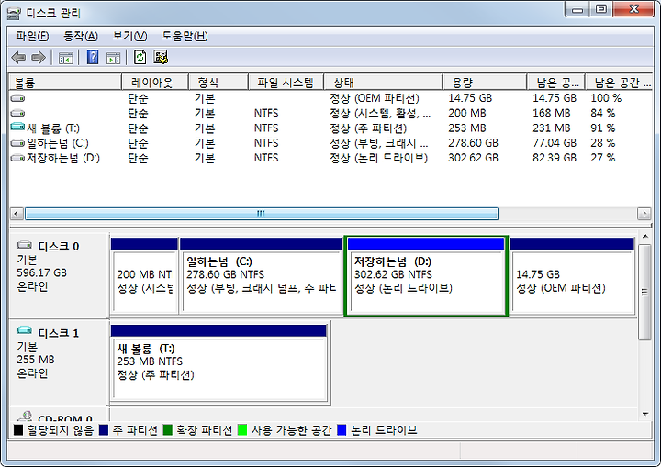This screenshot has height=467, width=661.
Task: Click the 정상 (주 파티션) status cell
Action: 368,128
